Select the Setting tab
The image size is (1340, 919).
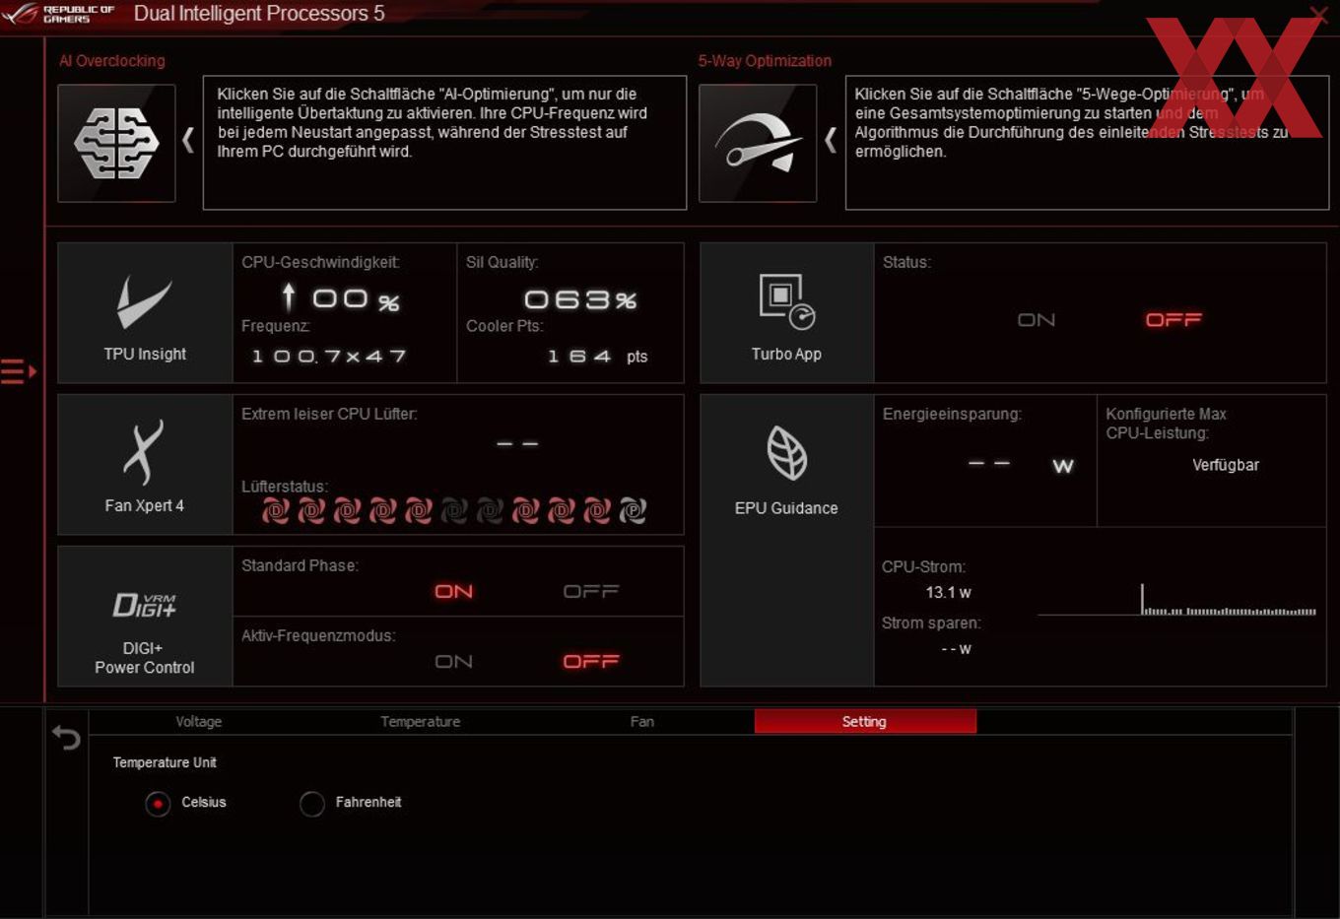click(x=865, y=722)
